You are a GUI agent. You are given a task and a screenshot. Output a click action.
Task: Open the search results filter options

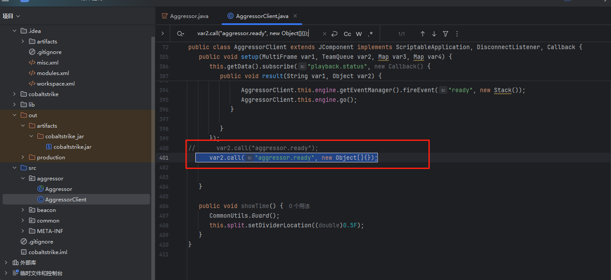446,34
